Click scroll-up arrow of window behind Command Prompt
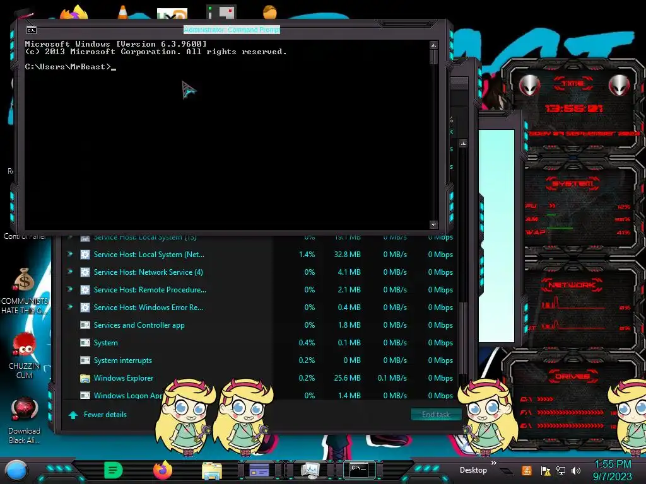Viewport: 646px width, 484px height. coord(464,144)
